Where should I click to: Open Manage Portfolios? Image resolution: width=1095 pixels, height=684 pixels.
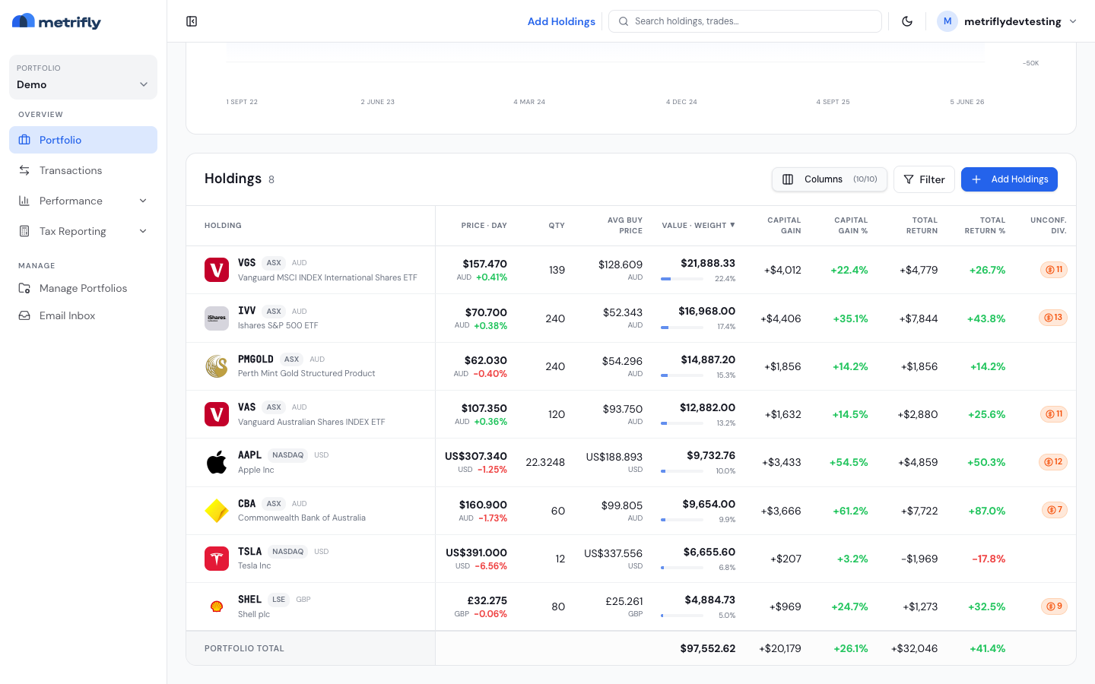tap(83, 288)
